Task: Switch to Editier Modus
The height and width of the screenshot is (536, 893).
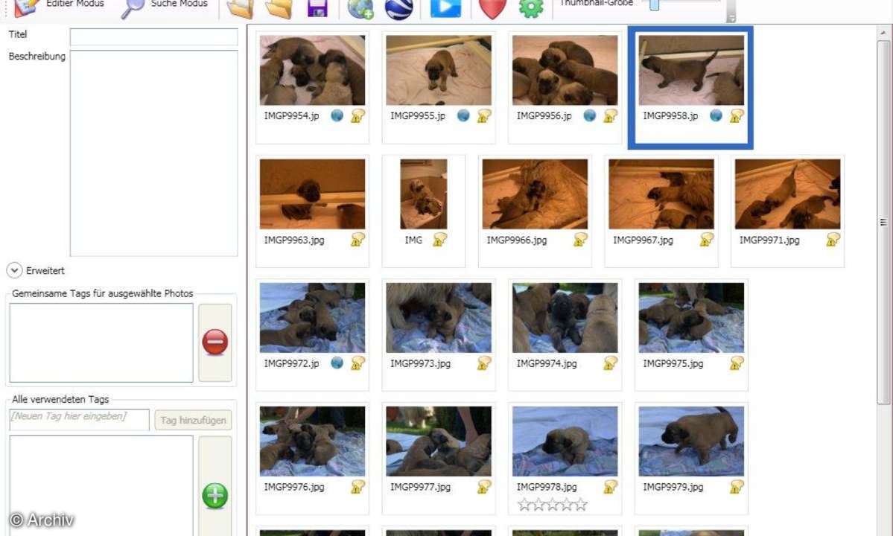Action: point(58,6)
